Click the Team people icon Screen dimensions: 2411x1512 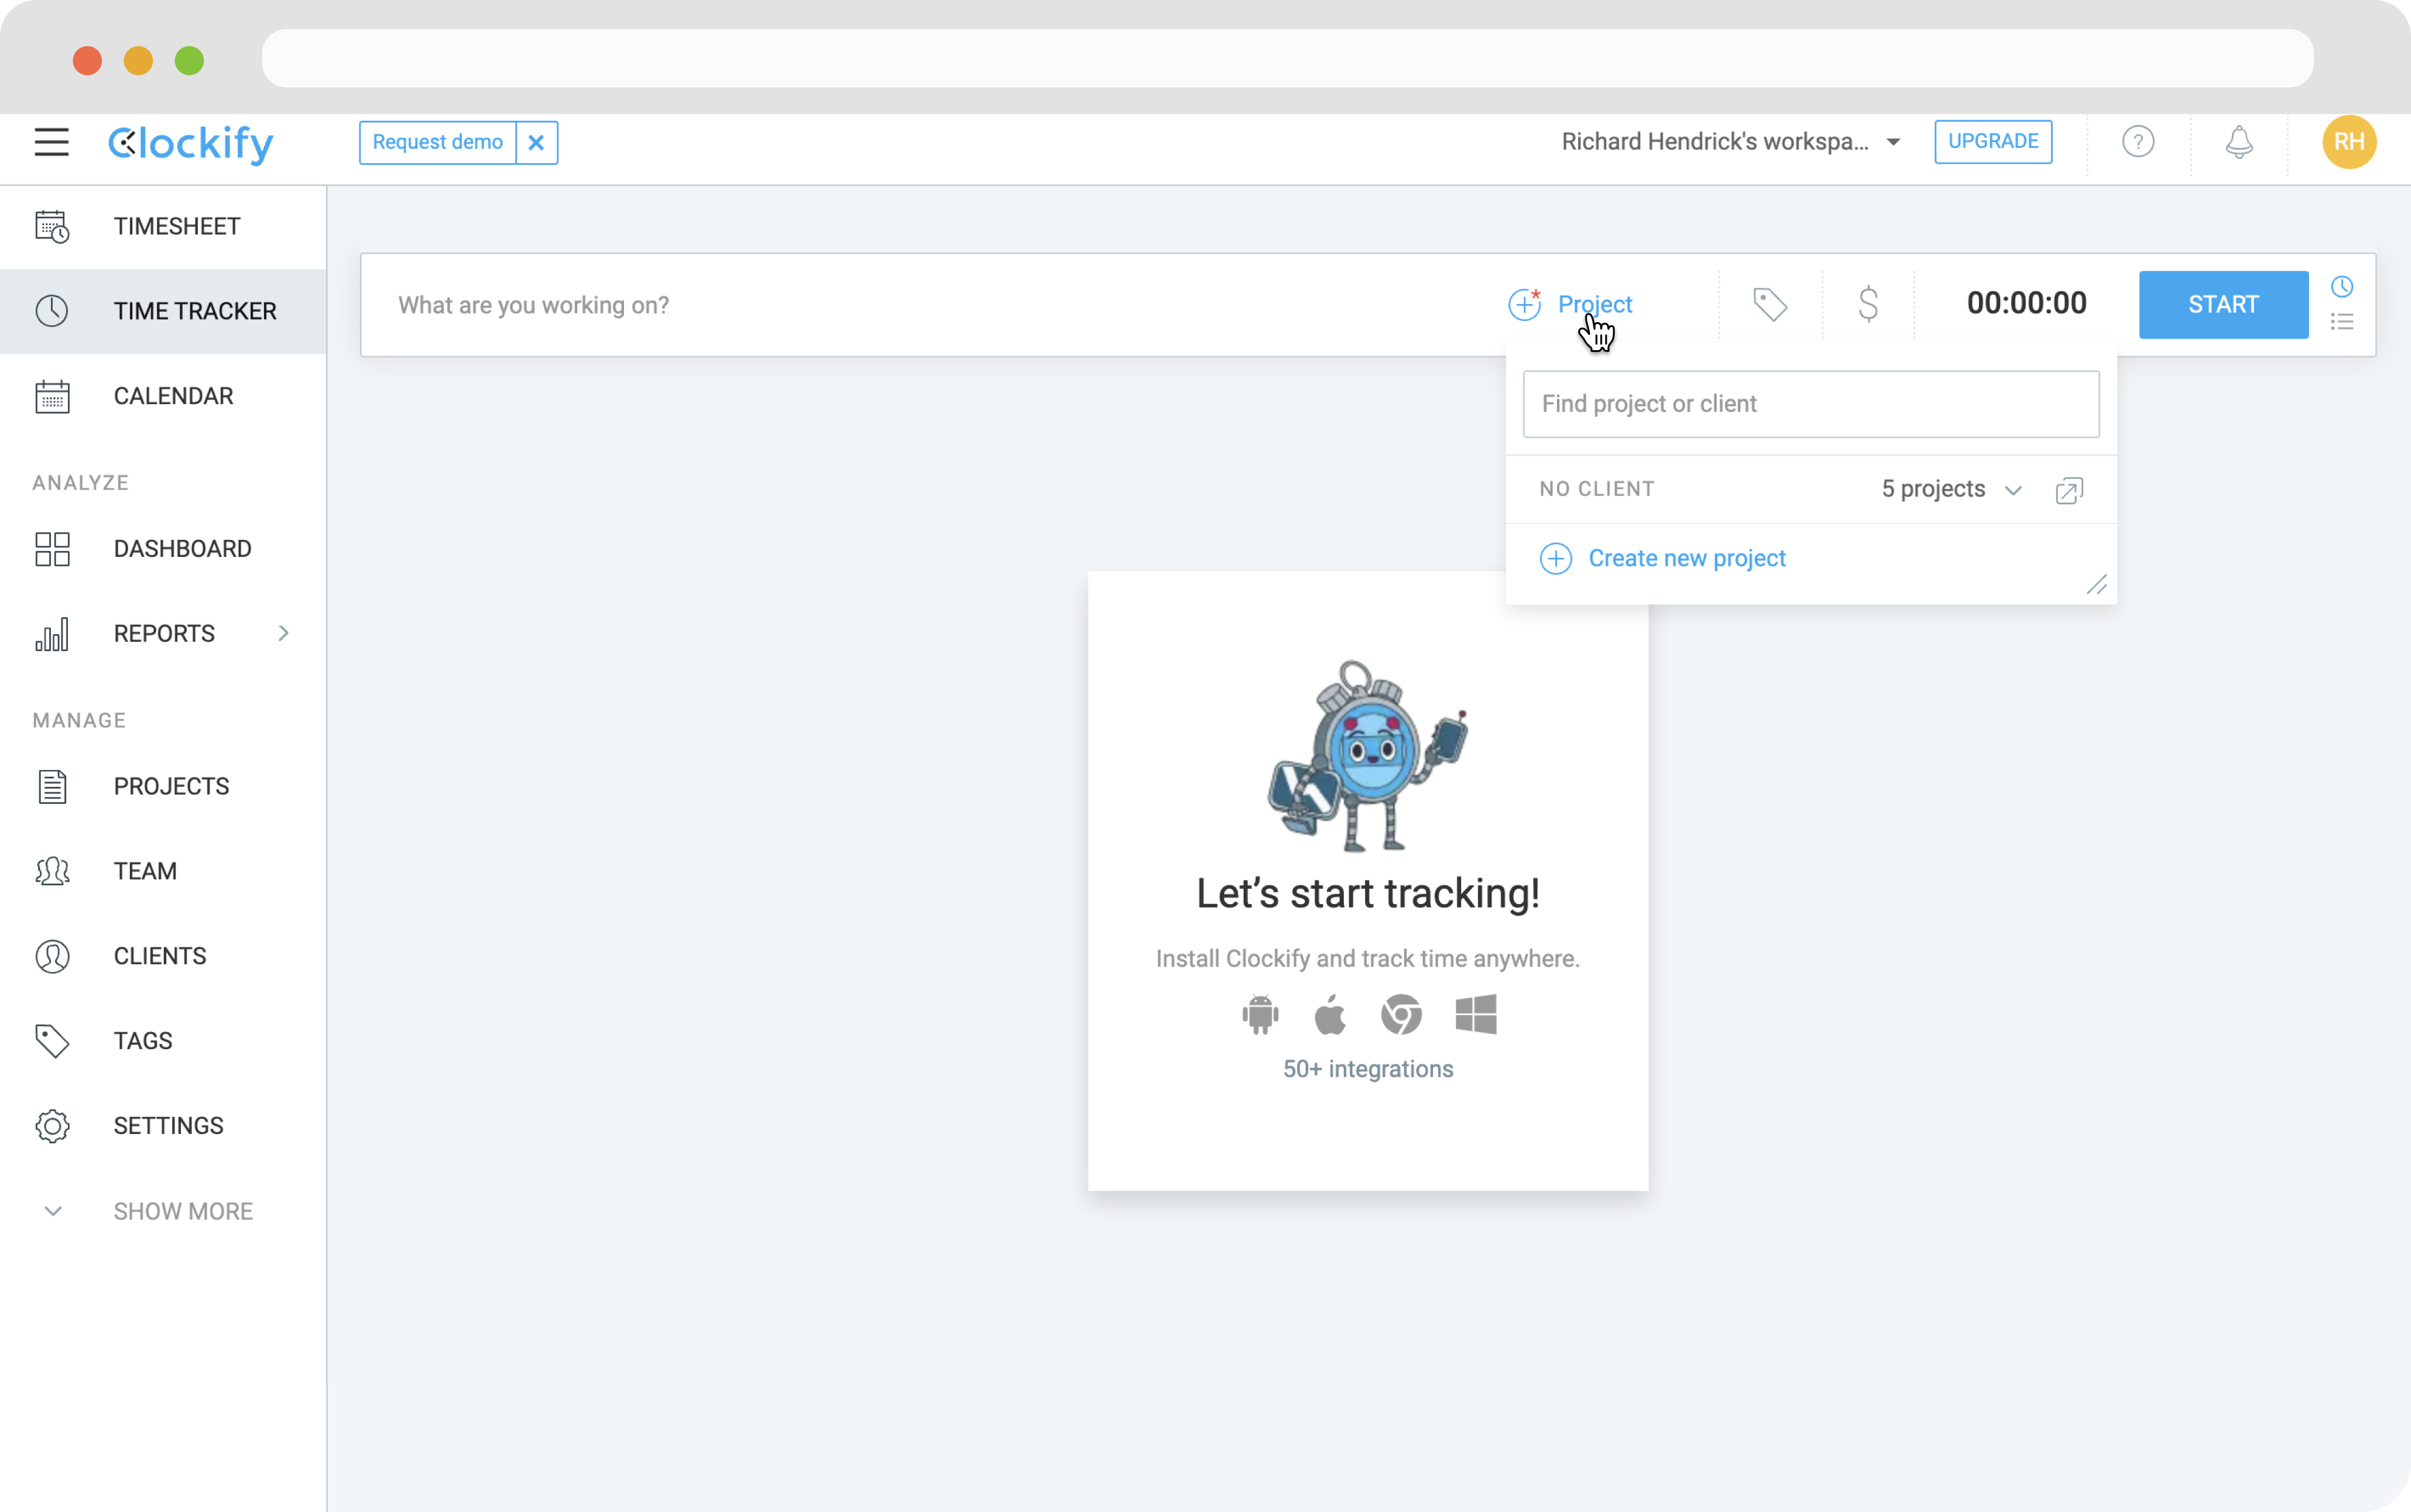coord(52,872)
